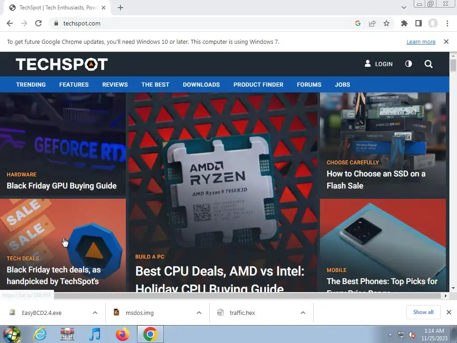457x343 pixels.
Task: Bookmark this tab with the star icon
Action: (386, 23)
